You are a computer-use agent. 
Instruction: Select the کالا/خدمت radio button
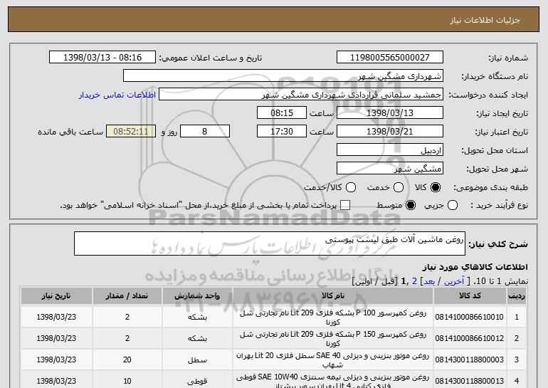pyautogui.click(x=351, y=187)
